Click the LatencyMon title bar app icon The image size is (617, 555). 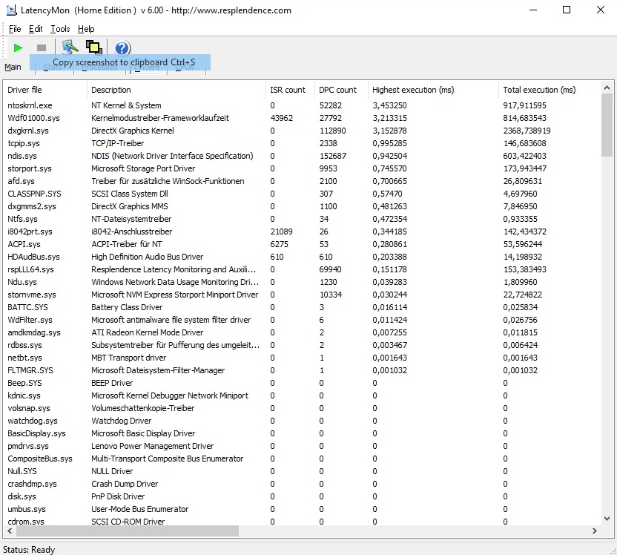coord(11,10)
